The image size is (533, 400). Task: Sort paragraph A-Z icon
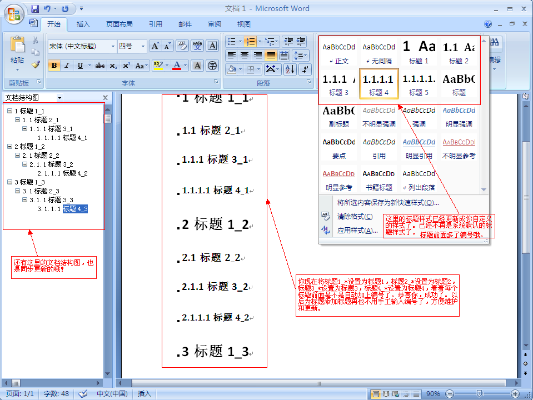(x=290, y=69)
